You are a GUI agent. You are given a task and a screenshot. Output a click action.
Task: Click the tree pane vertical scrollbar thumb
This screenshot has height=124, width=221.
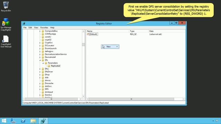(83, 44)
